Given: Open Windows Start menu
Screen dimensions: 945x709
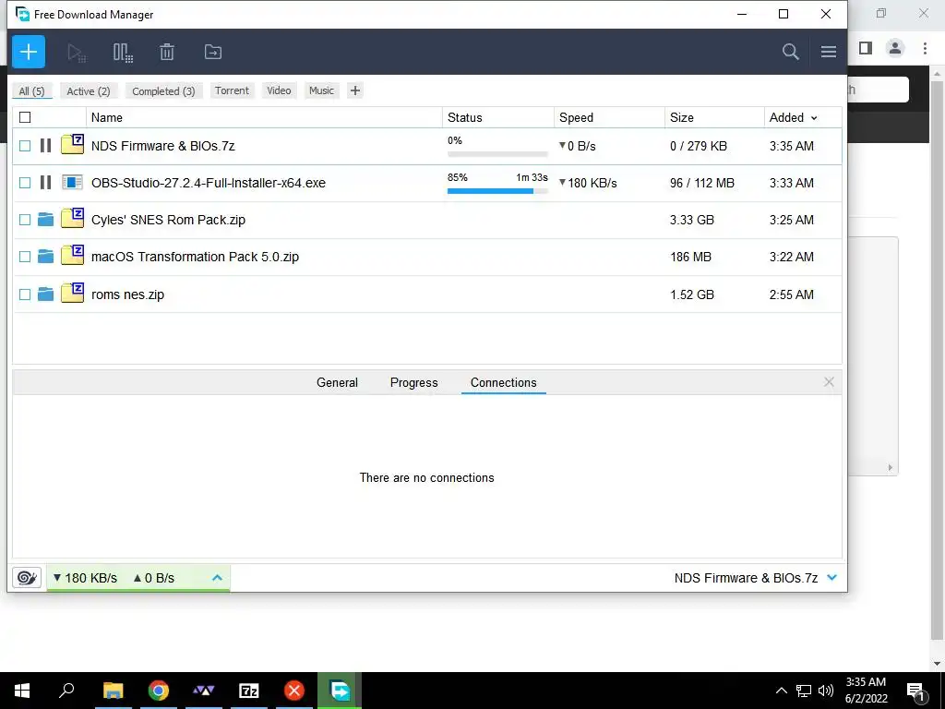Looking at the screenshot, I should coord(22,691).
